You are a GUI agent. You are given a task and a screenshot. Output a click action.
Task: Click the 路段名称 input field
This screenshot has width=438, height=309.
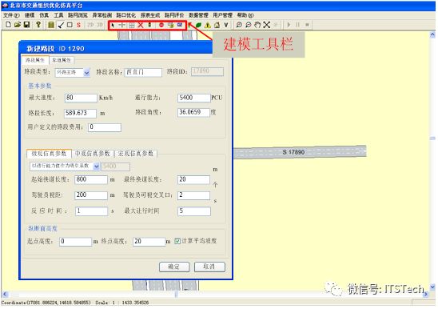143,73
